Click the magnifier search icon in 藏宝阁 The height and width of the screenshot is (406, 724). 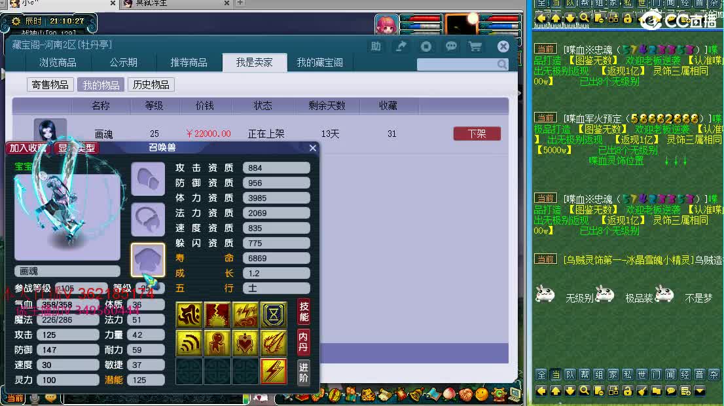tap(501, 64)
